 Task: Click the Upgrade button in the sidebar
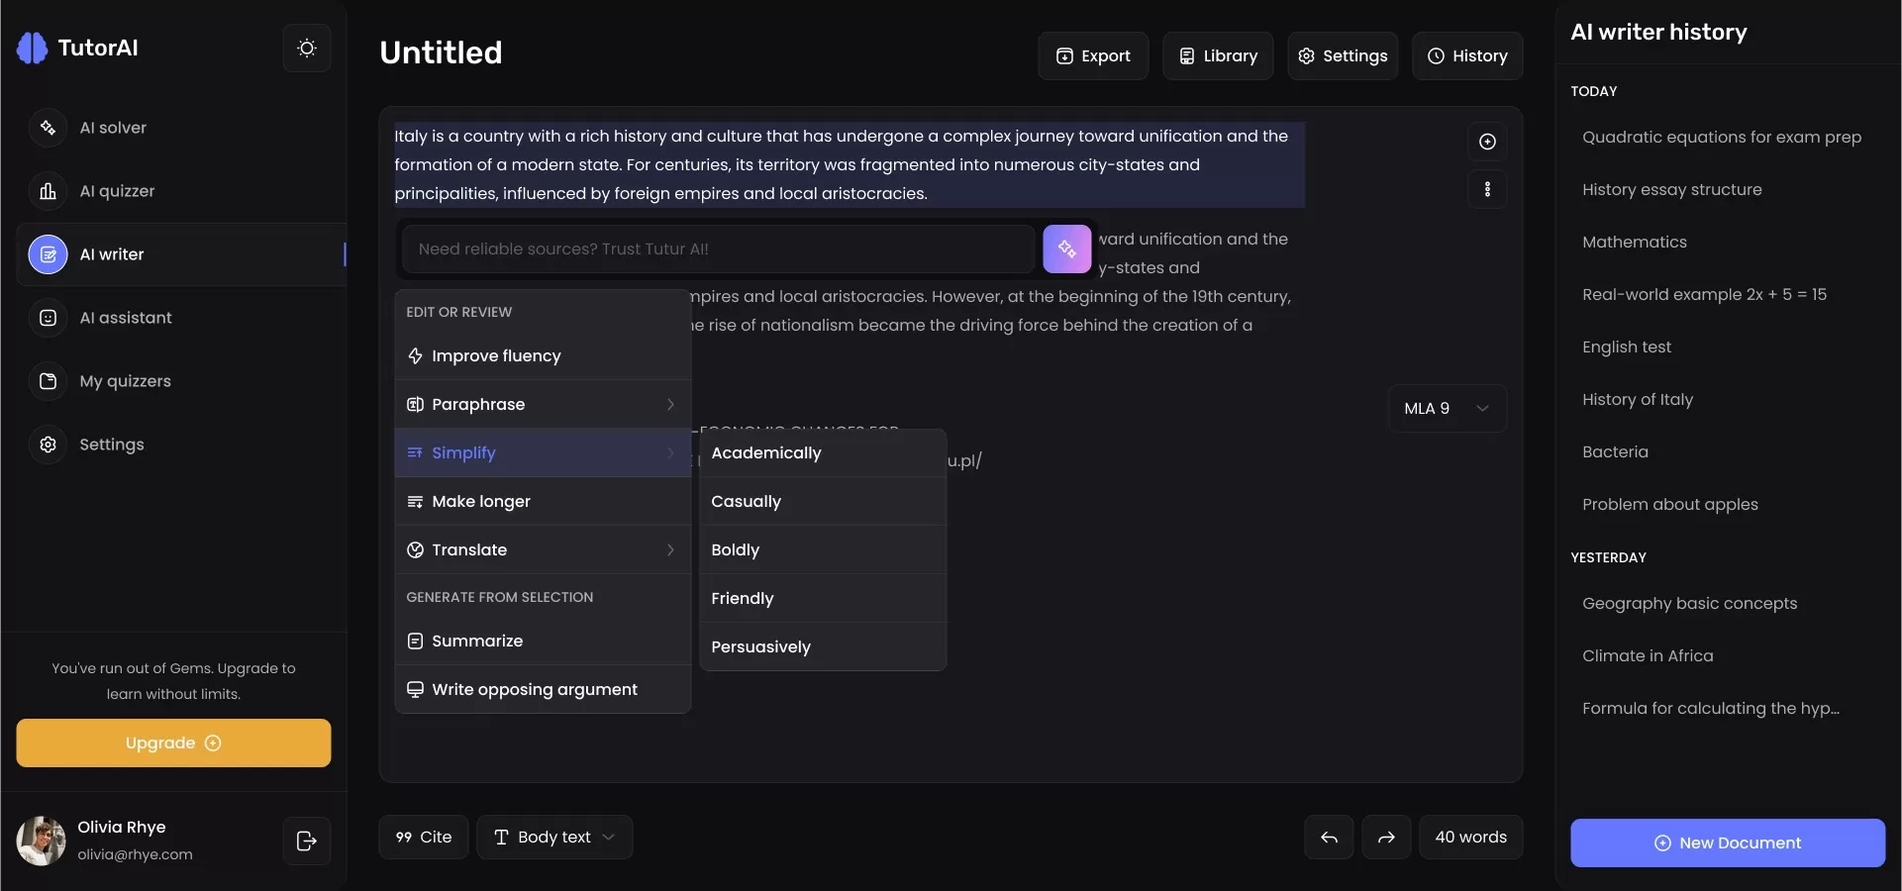pos(173,742)
